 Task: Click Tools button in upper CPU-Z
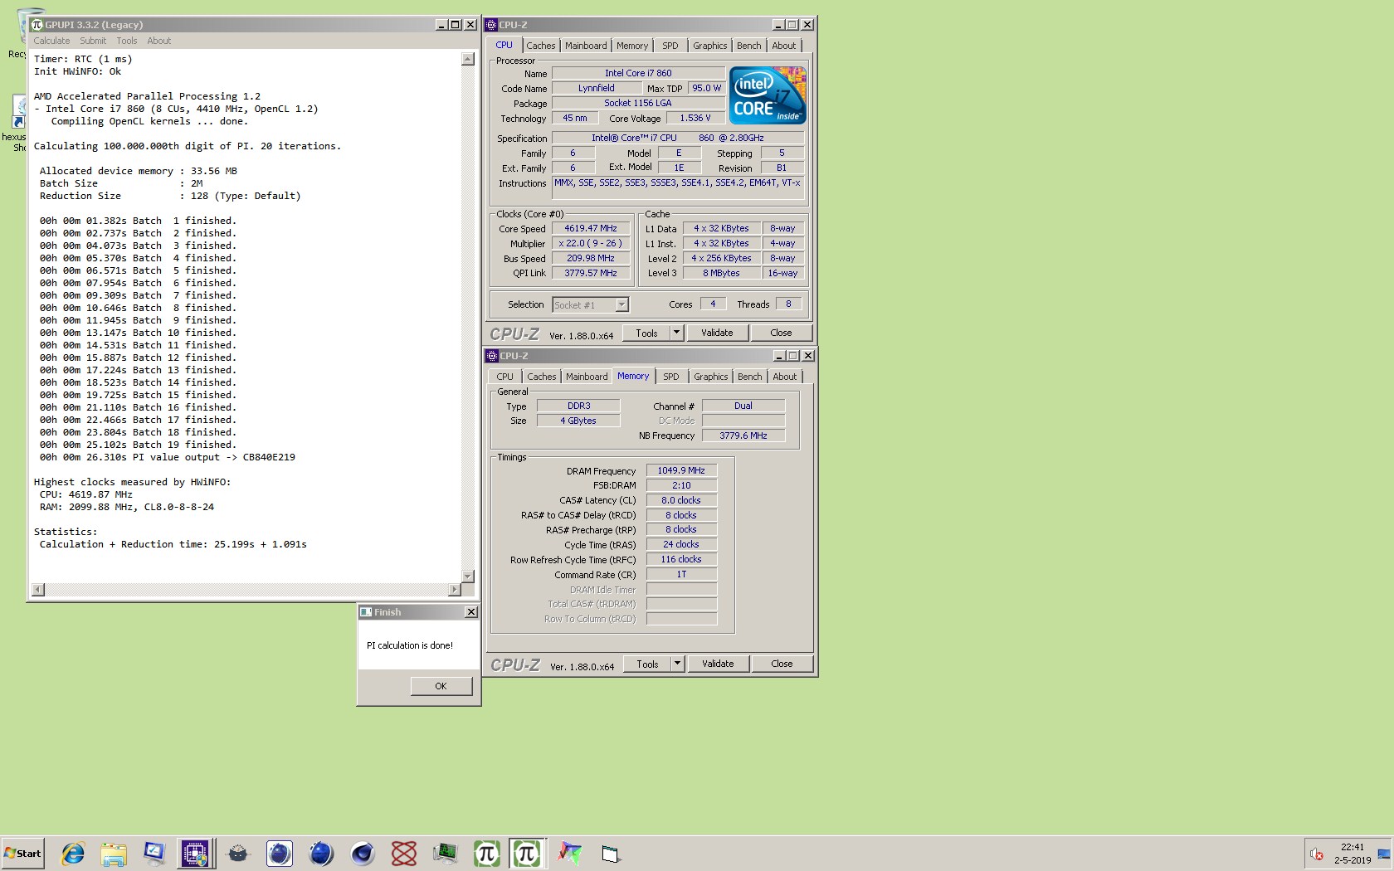point(646,333)
